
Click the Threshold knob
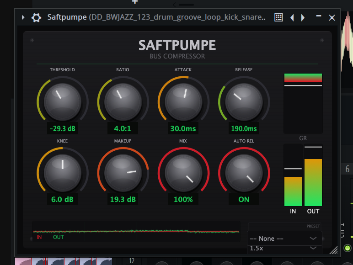click(63, 102)
